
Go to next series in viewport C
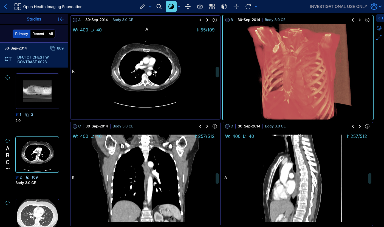[207, 126]
